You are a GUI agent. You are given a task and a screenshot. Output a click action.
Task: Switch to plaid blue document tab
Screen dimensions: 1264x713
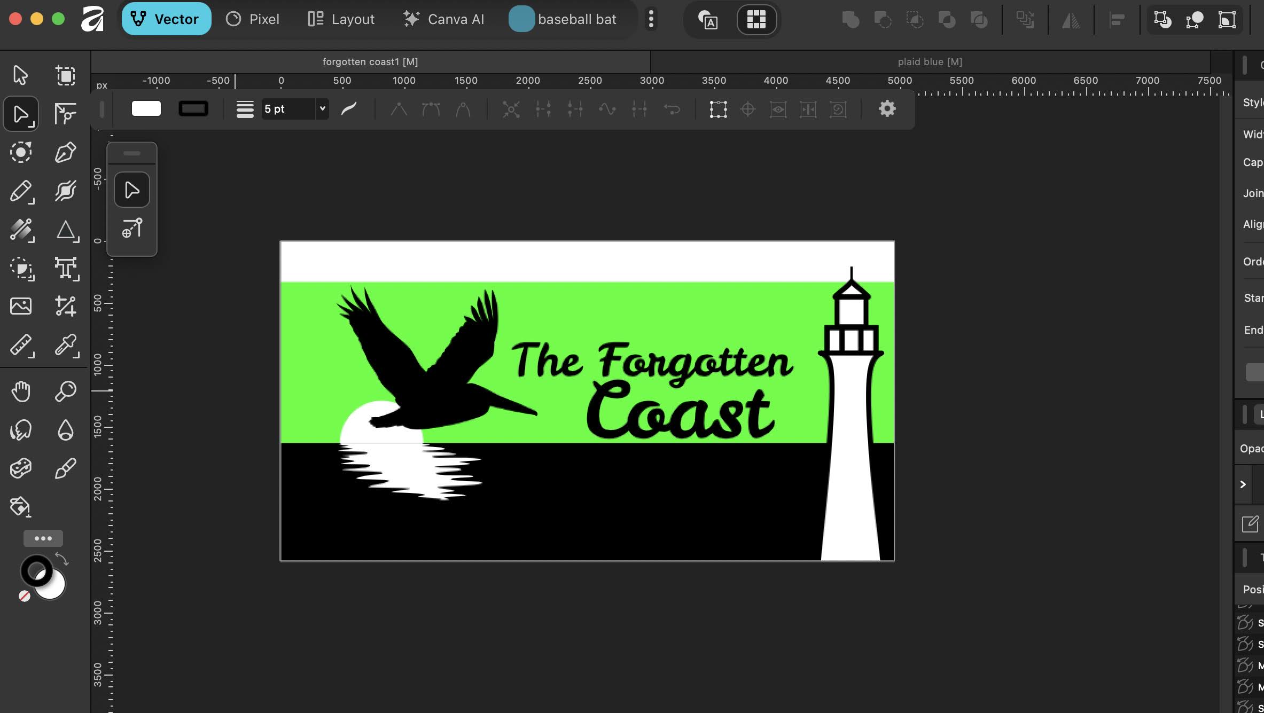tap(930, 62)
